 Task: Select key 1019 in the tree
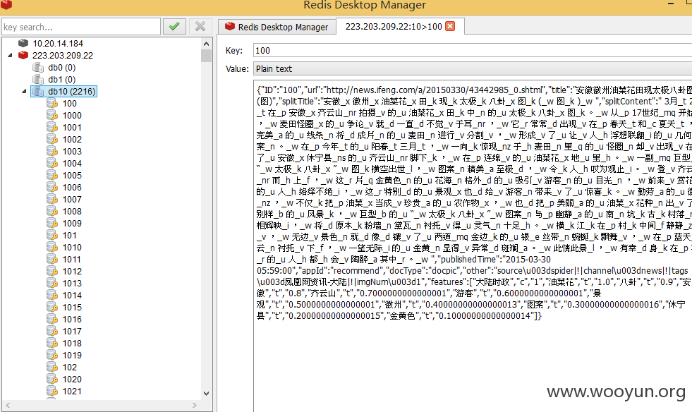pyautogui.click(x=72, y=355)
